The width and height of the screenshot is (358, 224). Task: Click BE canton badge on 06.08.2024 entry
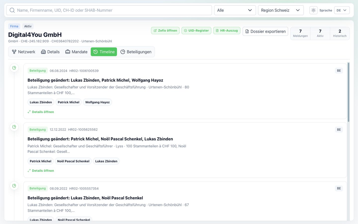(x=339, y=71)
